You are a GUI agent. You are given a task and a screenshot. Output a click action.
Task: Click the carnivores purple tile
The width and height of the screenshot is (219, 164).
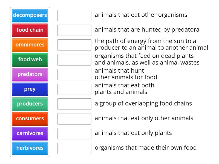click(x=30, y=134)
